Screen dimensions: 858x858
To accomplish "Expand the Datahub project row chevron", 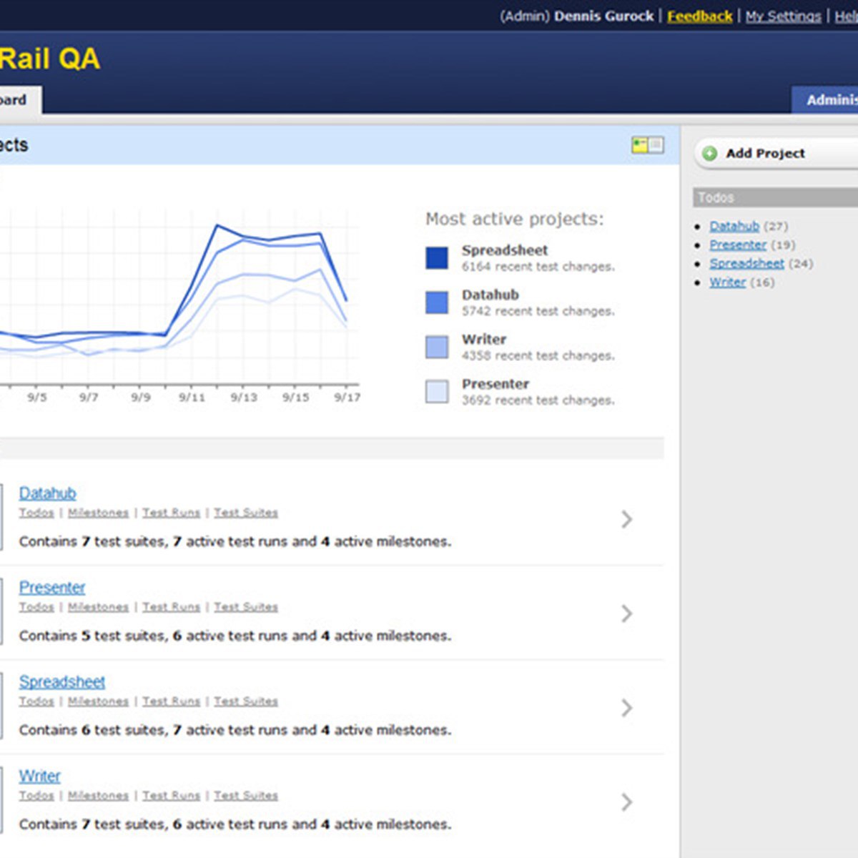I will coord(626,519).
